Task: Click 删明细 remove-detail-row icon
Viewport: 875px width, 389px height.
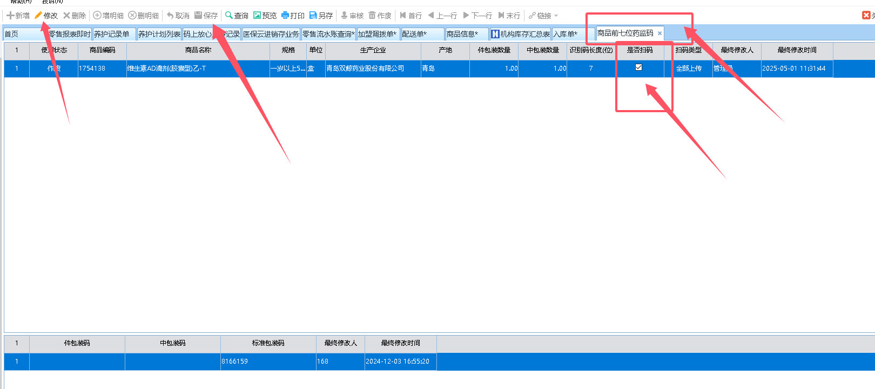Action: point(132,16)
